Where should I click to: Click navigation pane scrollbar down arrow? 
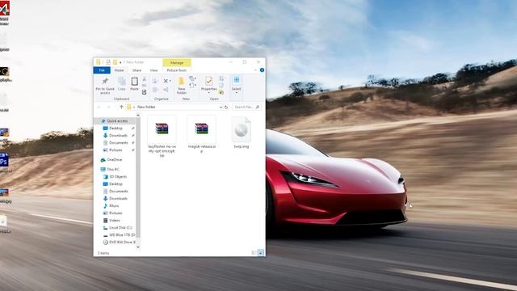(x=138, y=247)
